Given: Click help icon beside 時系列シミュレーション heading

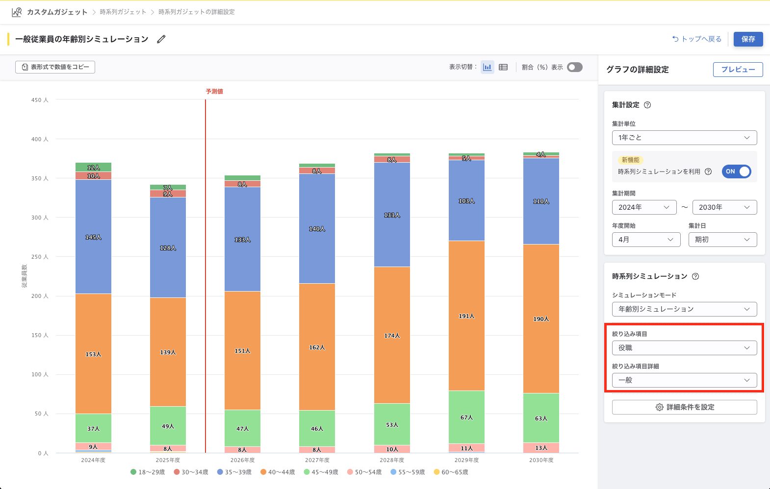Looking at the screenshot, I should point(695,276).
